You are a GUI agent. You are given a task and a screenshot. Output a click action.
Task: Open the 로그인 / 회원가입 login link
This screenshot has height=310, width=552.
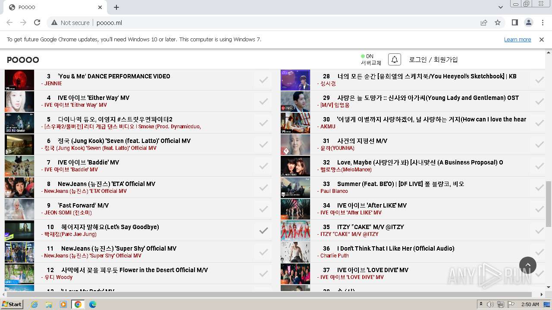coord(433,59)
